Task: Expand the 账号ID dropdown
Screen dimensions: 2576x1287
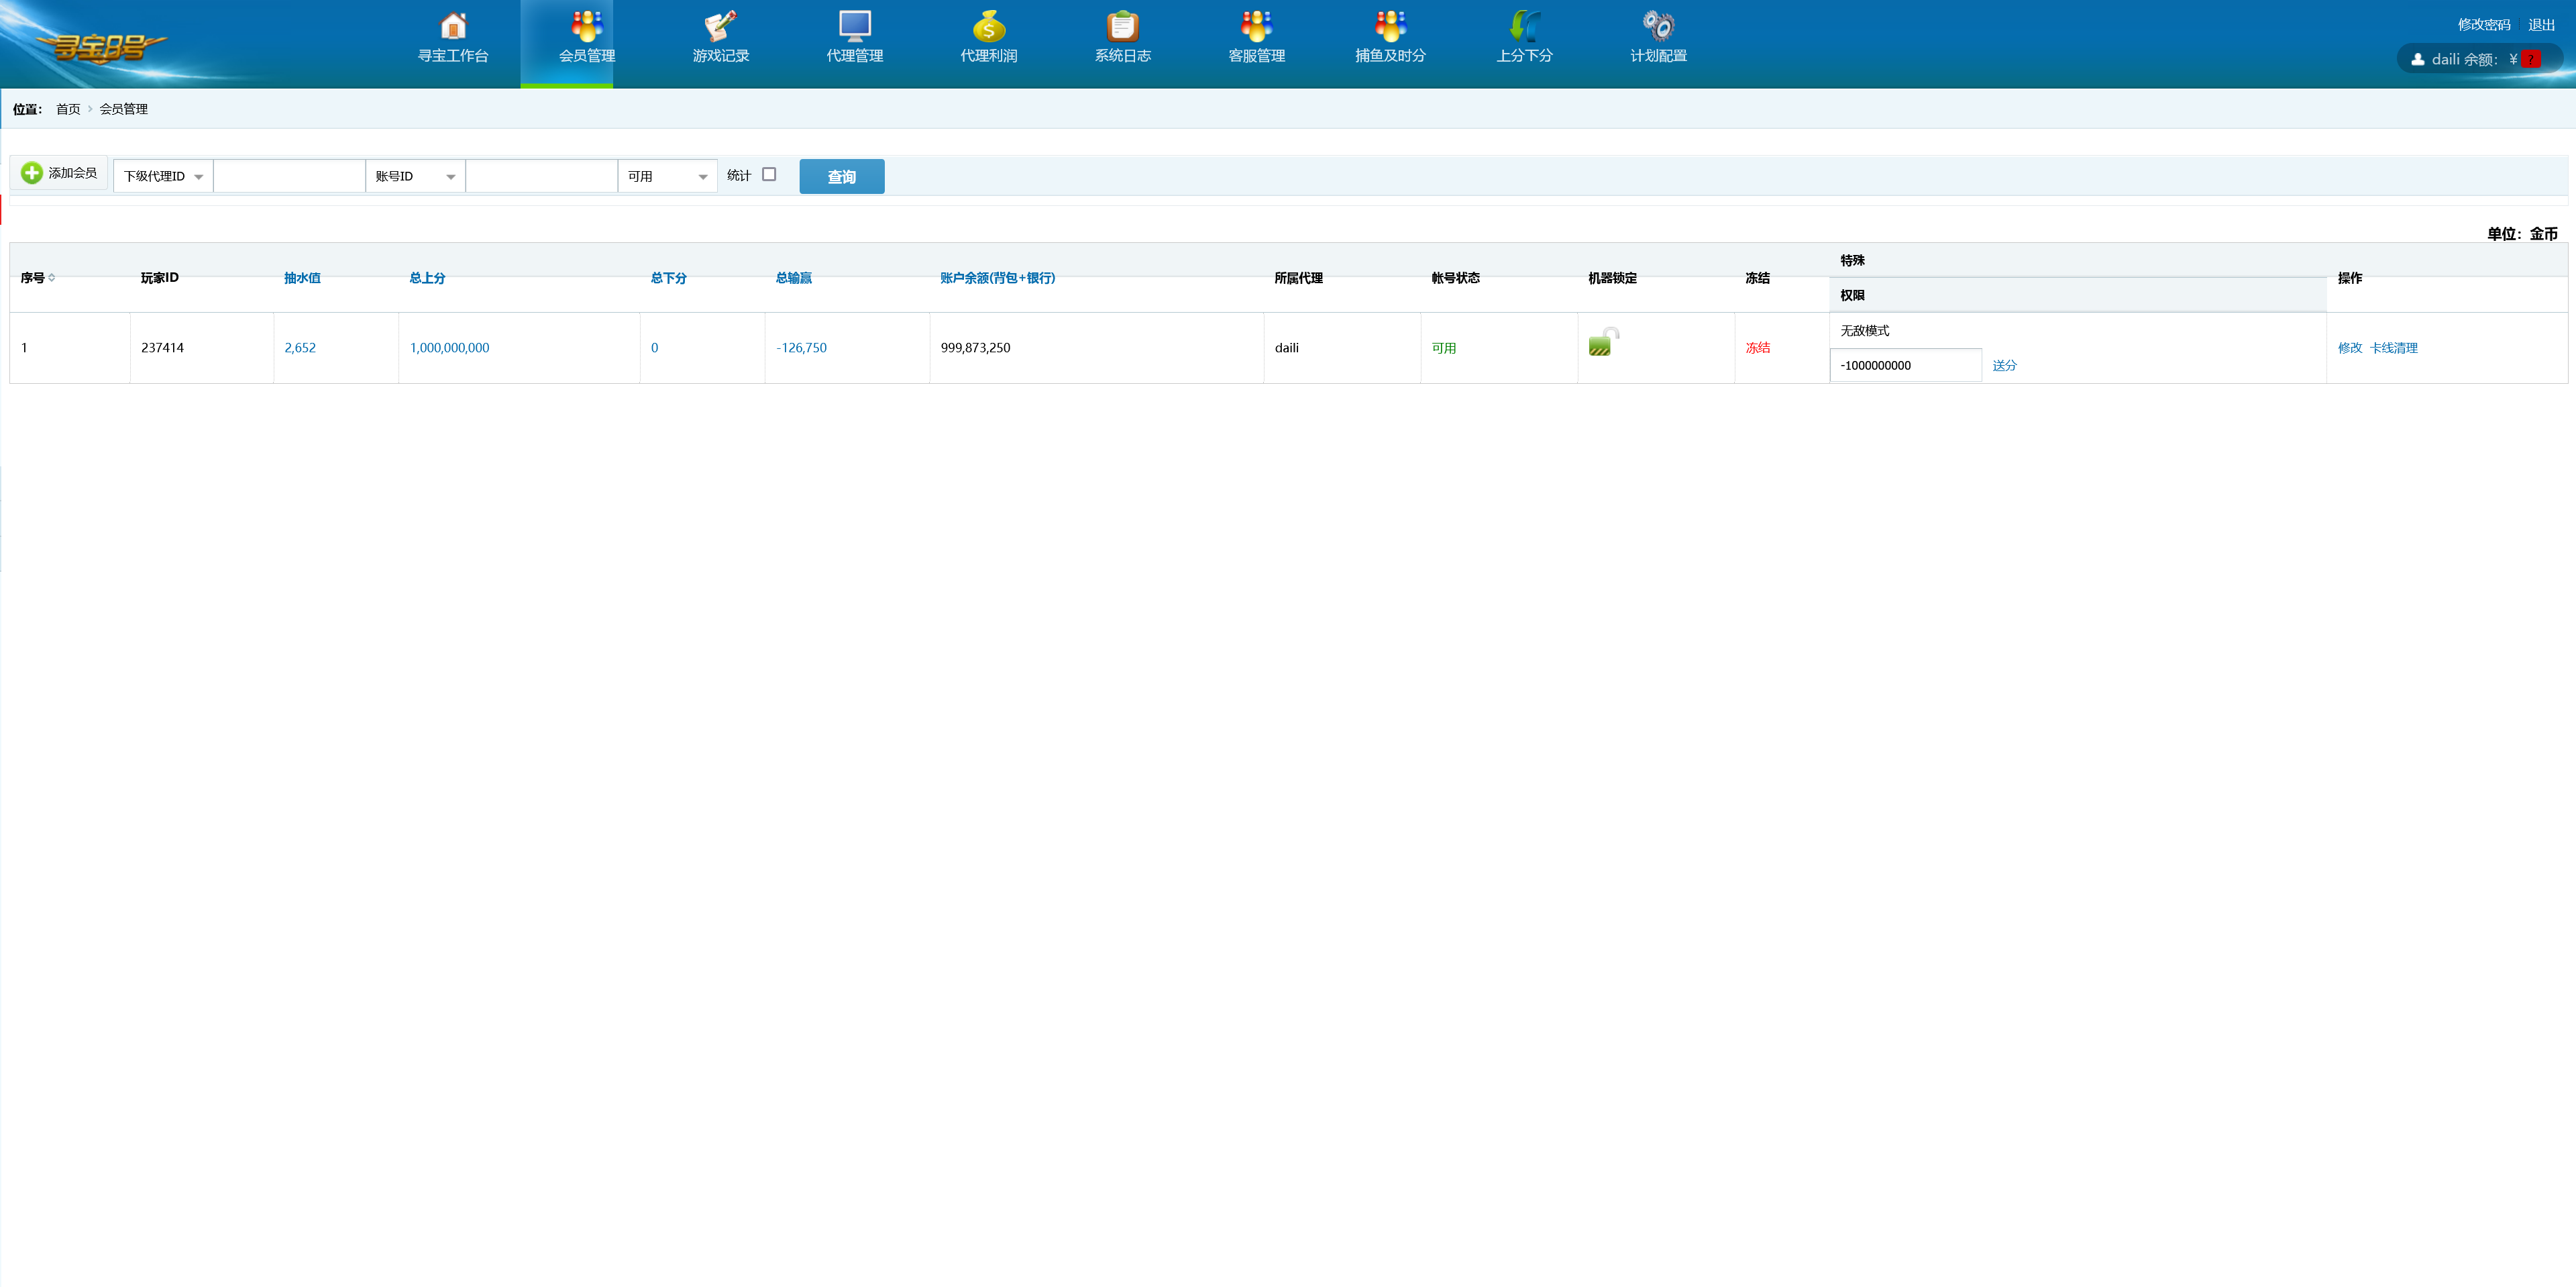Action: 415,176
